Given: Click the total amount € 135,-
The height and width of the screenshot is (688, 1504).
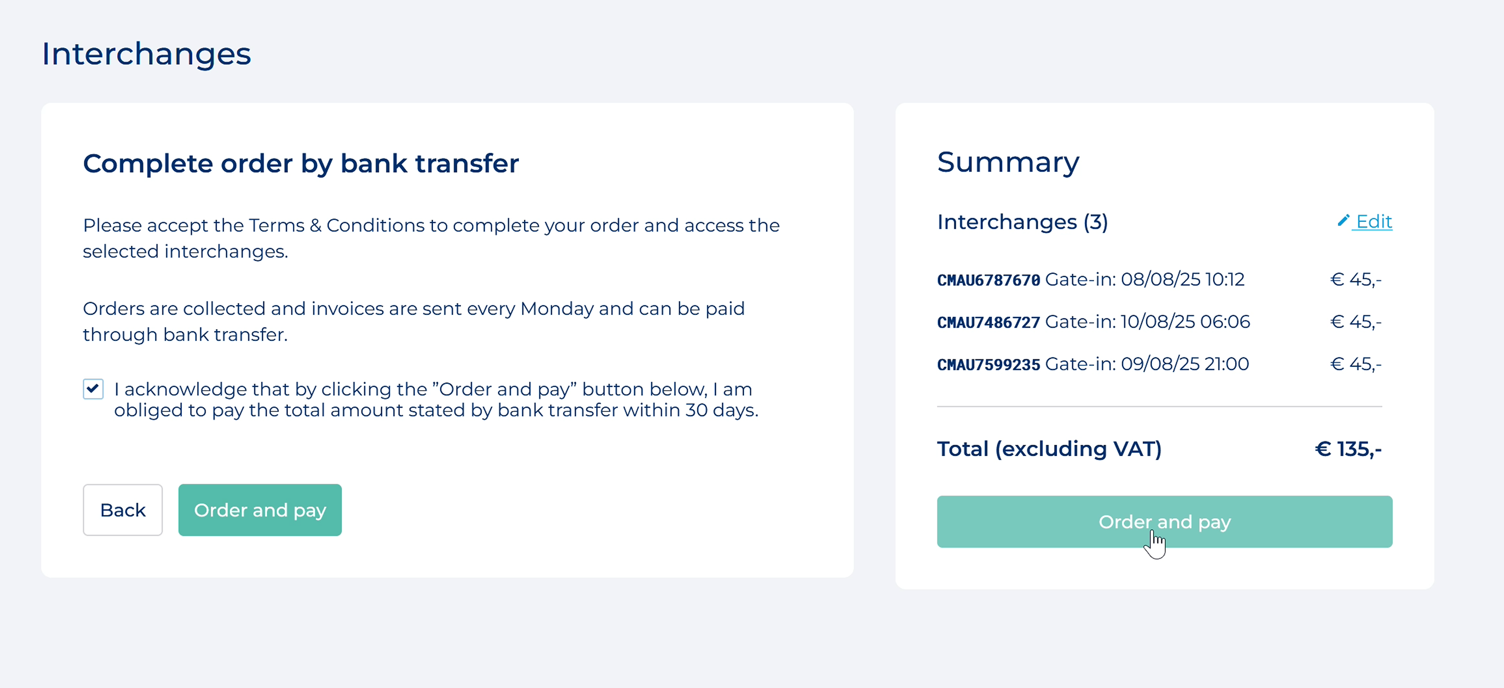Looking at the screenshot, I should [x=1347, y=449].
